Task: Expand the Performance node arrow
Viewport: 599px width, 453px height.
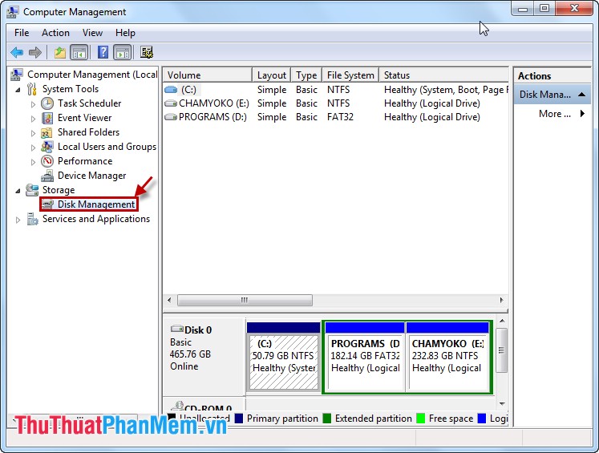Action: point(33,162)
